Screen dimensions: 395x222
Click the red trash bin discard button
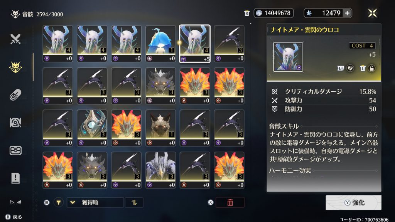pyautogui.click(x=230, y=202)
